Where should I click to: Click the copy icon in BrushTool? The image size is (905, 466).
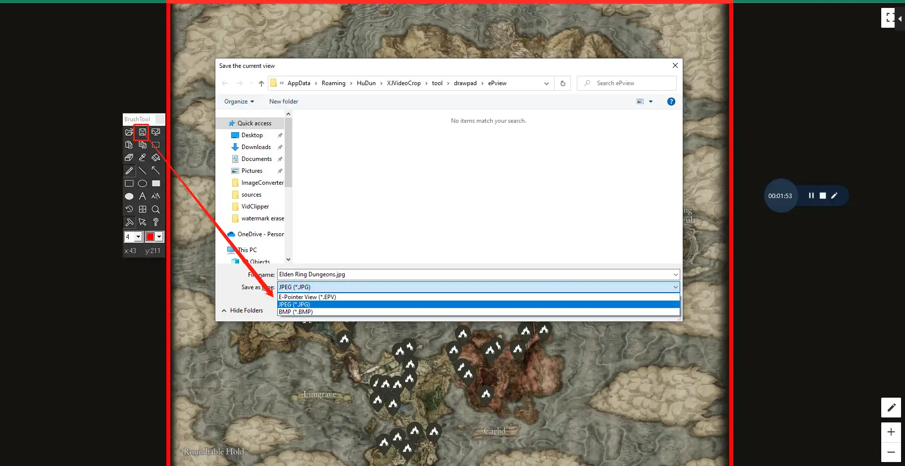tap(142, 145)
